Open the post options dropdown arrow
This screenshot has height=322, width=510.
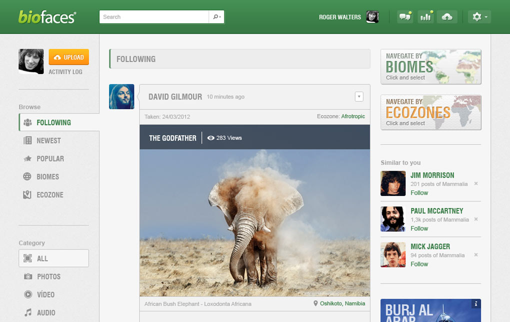pyautogui.click(x=359, y=96)
